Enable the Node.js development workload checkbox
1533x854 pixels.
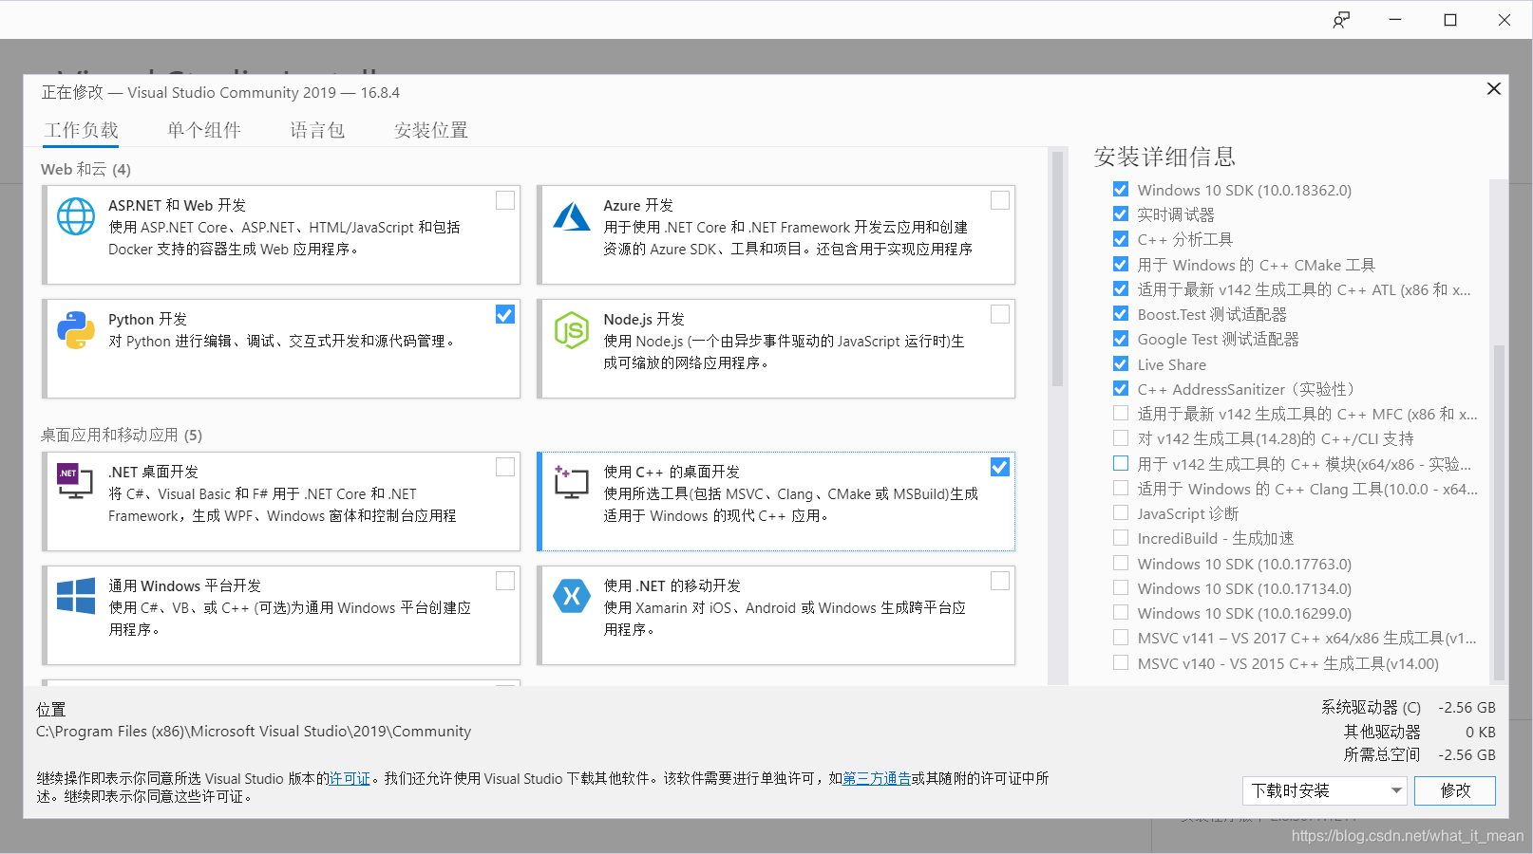(x=1000, y=314)
